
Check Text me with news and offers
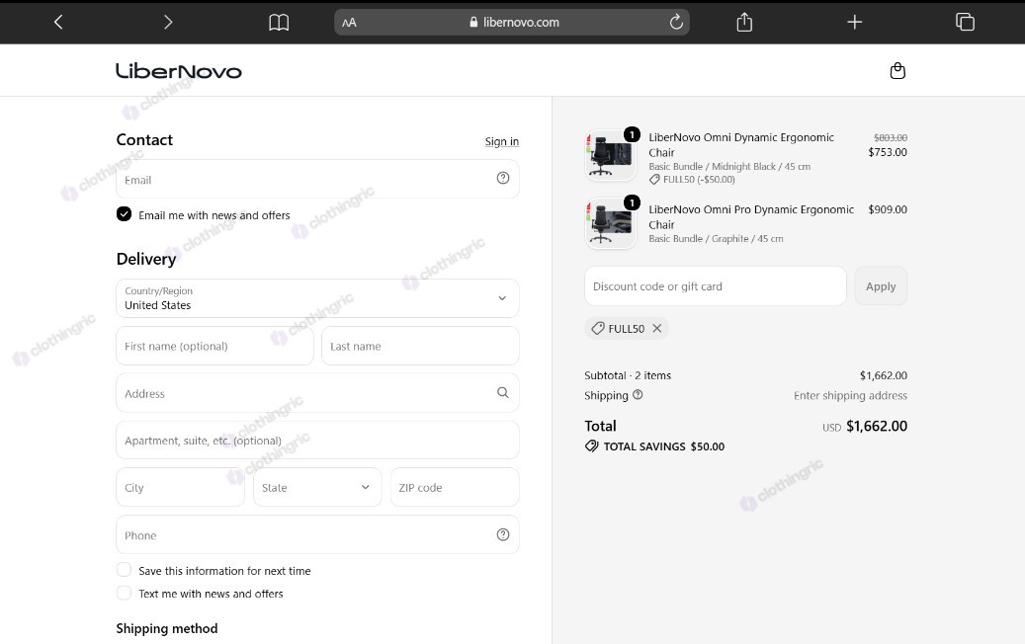click(x=124, y=593)
